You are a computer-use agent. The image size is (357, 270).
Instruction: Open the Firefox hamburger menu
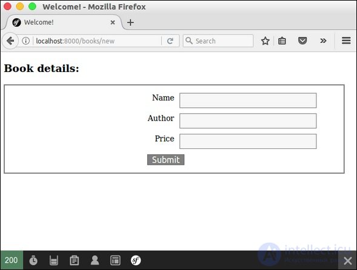tap(346, 41)
